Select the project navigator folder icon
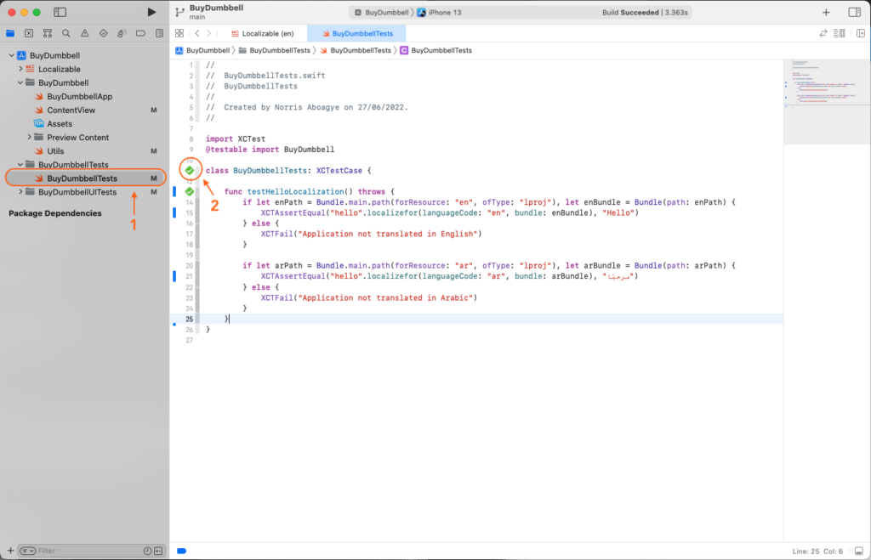 click(x=10, y=33)
